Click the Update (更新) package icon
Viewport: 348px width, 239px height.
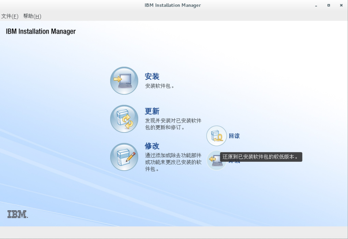click(x=124, y=119)
